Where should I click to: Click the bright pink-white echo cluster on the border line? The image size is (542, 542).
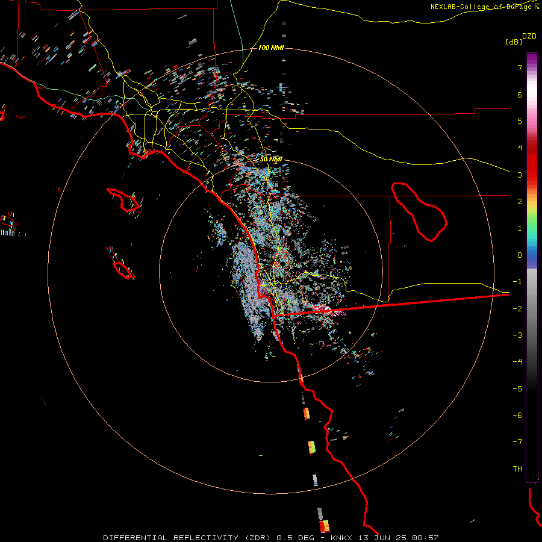coord(328,310)
